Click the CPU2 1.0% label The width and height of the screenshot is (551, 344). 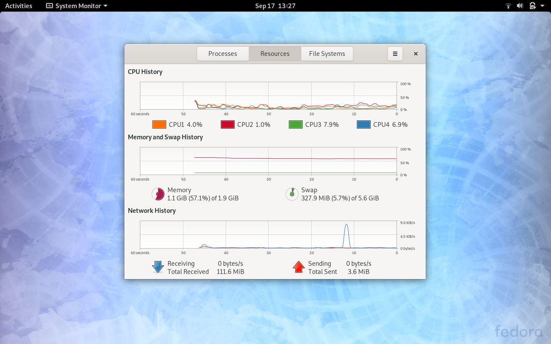(254, 125)
